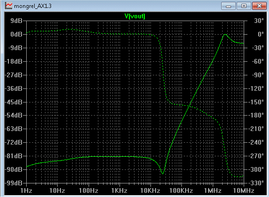The height and width of the screenshot is (197, 269).
Task: Click the 10MHz frequency axis label
Action: click(244, 190)
